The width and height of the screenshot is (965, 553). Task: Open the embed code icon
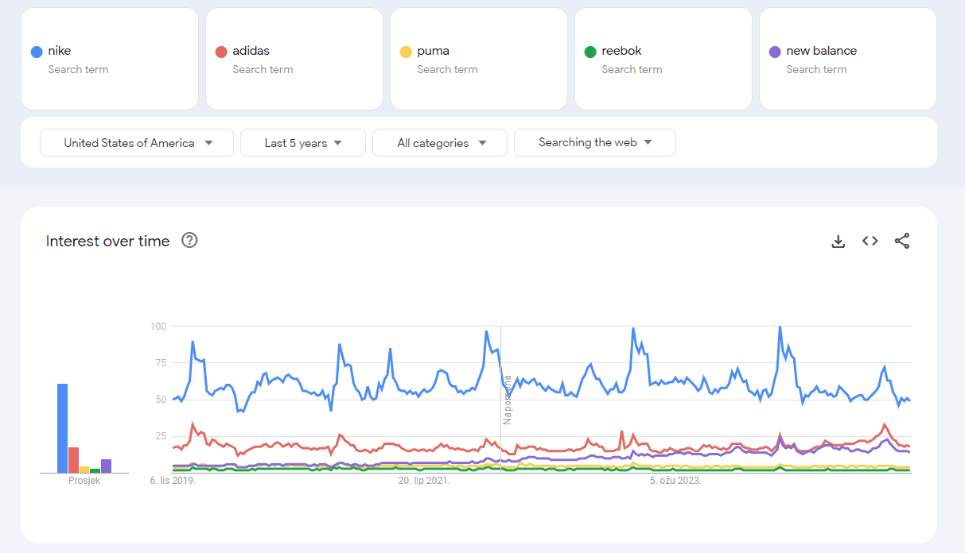coord(870,241)
